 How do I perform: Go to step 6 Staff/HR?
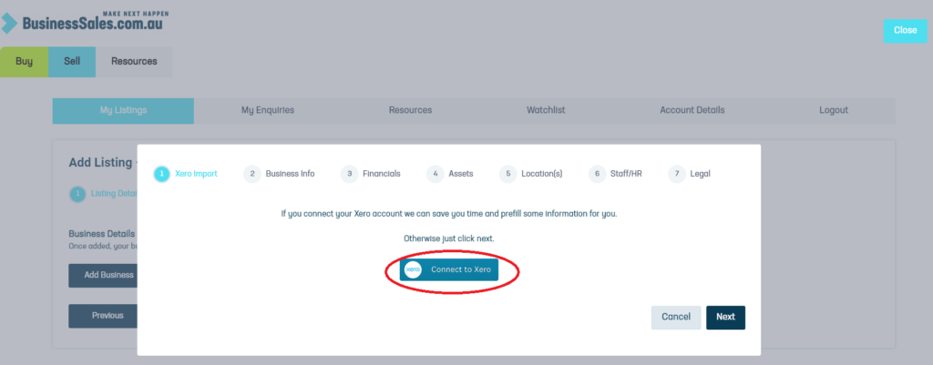(x=615, y=174)
